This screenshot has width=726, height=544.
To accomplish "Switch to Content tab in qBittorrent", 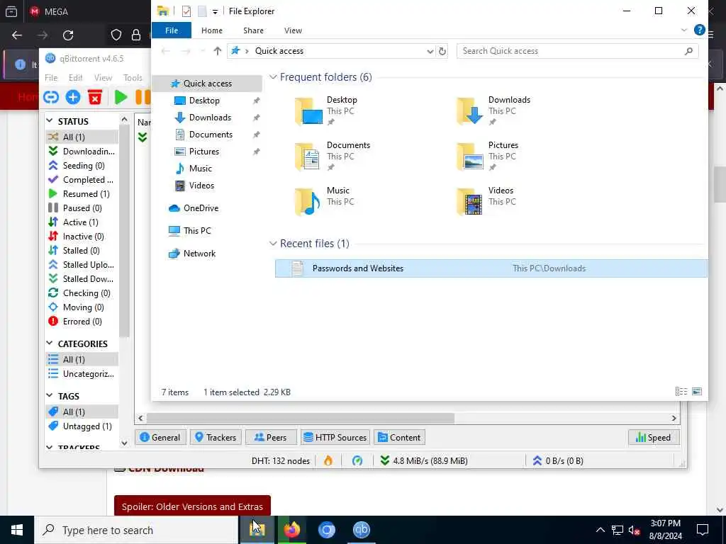I will (x=400, y=438).
